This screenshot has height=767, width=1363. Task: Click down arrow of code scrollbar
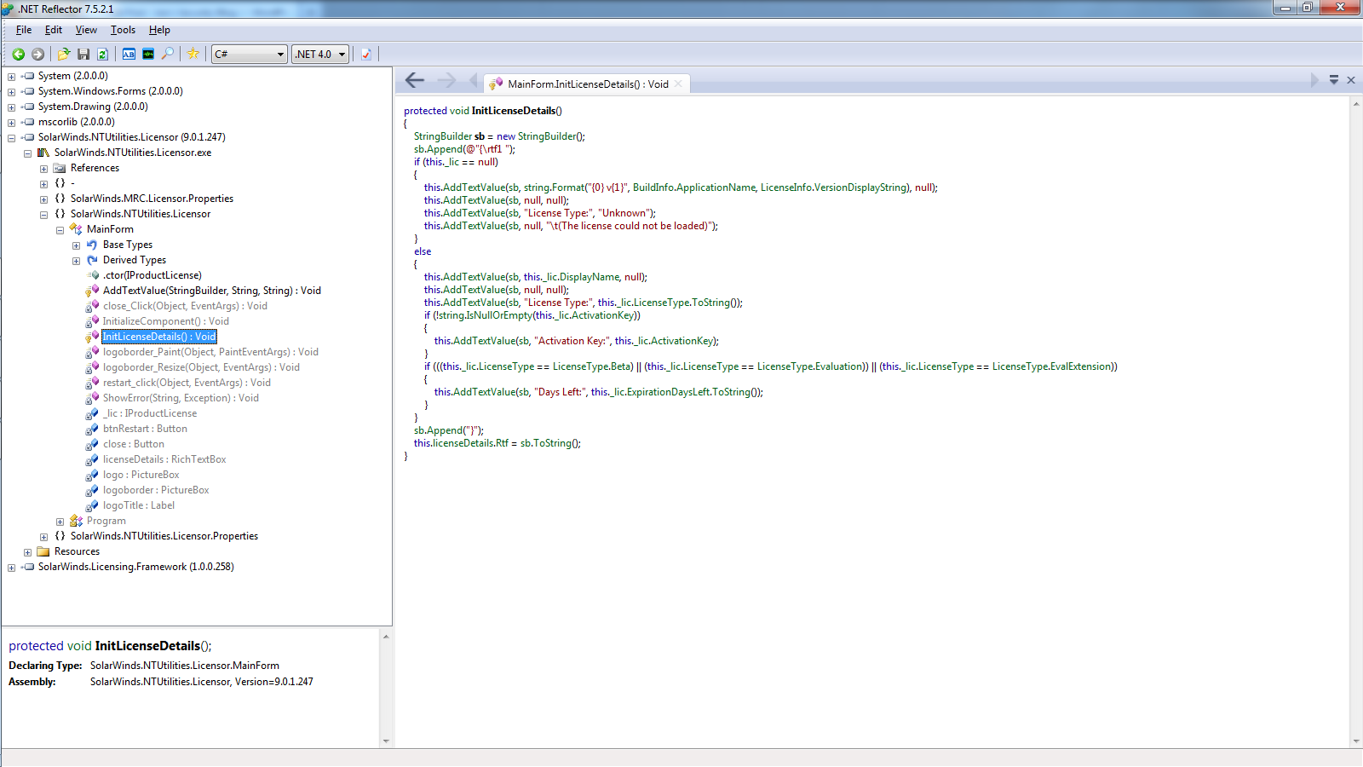point(1356,741)
